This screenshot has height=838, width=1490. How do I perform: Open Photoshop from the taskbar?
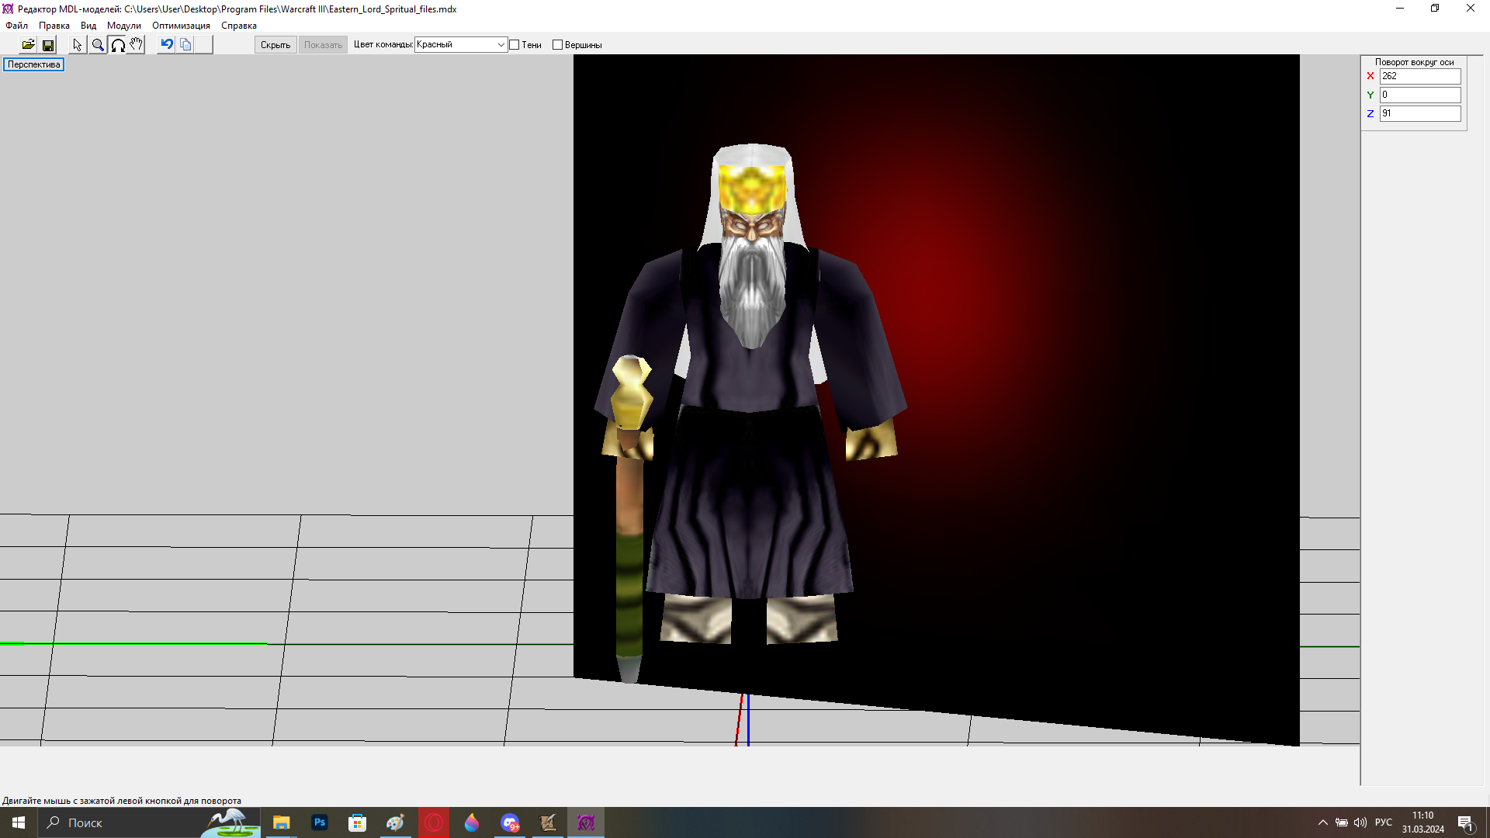click(319, 822)
